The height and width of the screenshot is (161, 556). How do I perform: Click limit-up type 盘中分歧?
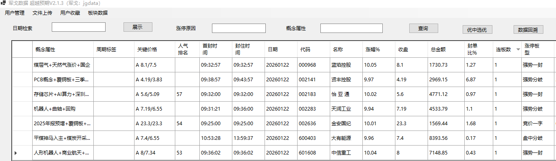[x=533, y=138]
